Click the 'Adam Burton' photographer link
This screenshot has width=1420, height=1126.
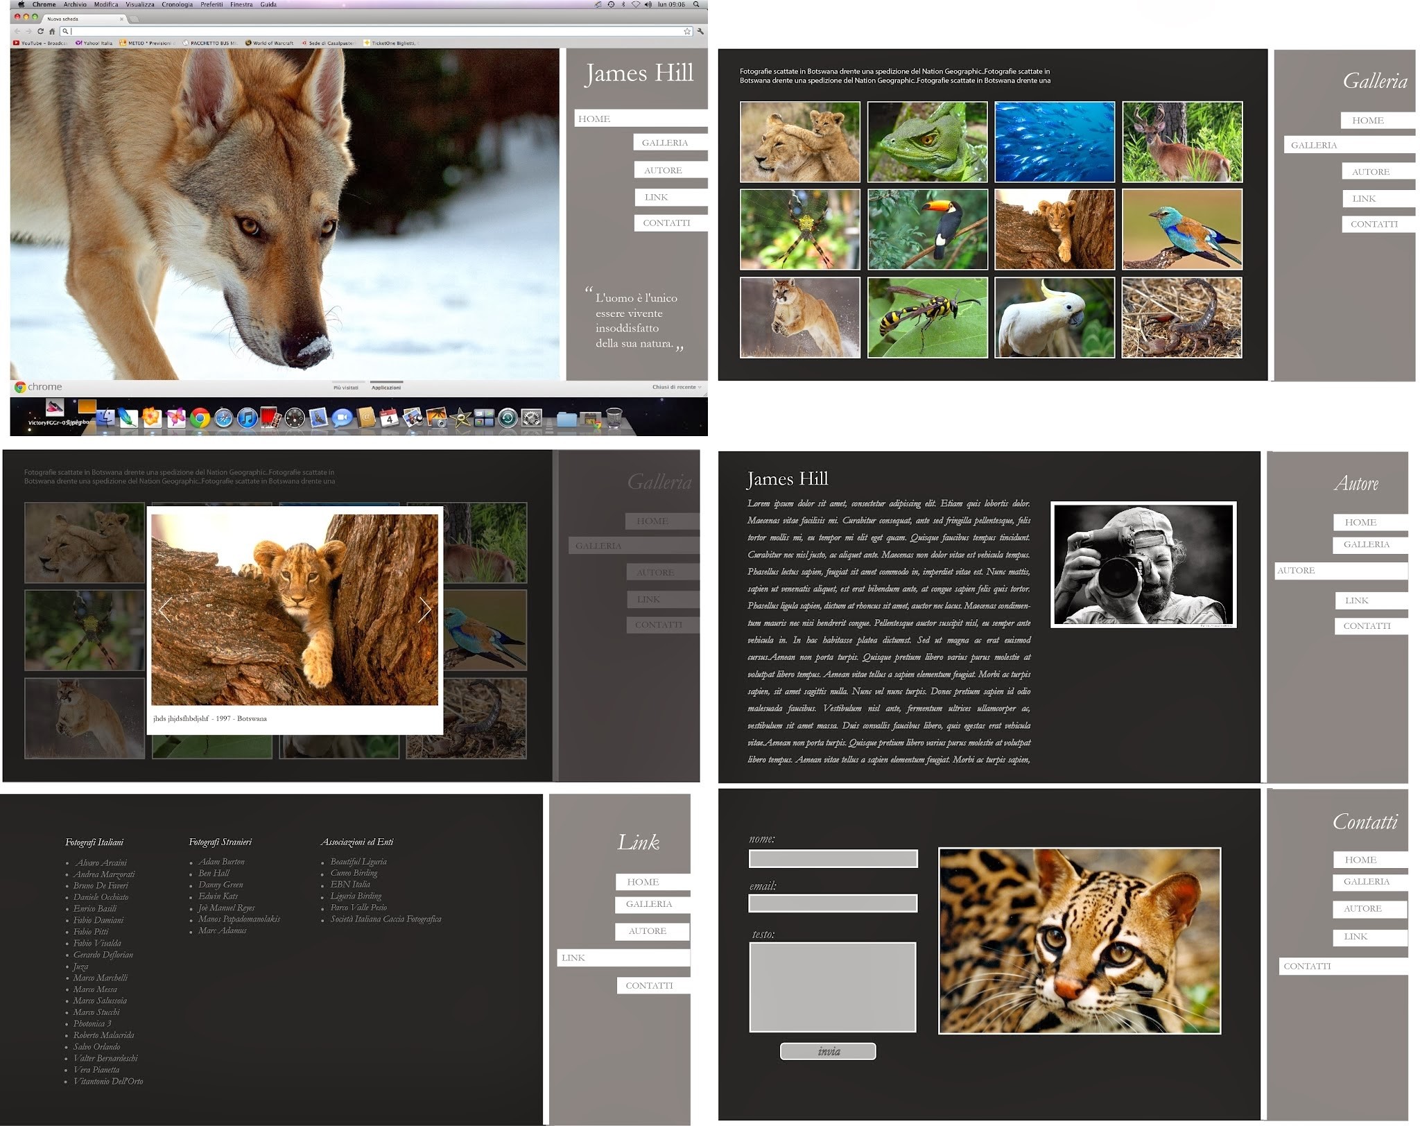pos(221,862)
